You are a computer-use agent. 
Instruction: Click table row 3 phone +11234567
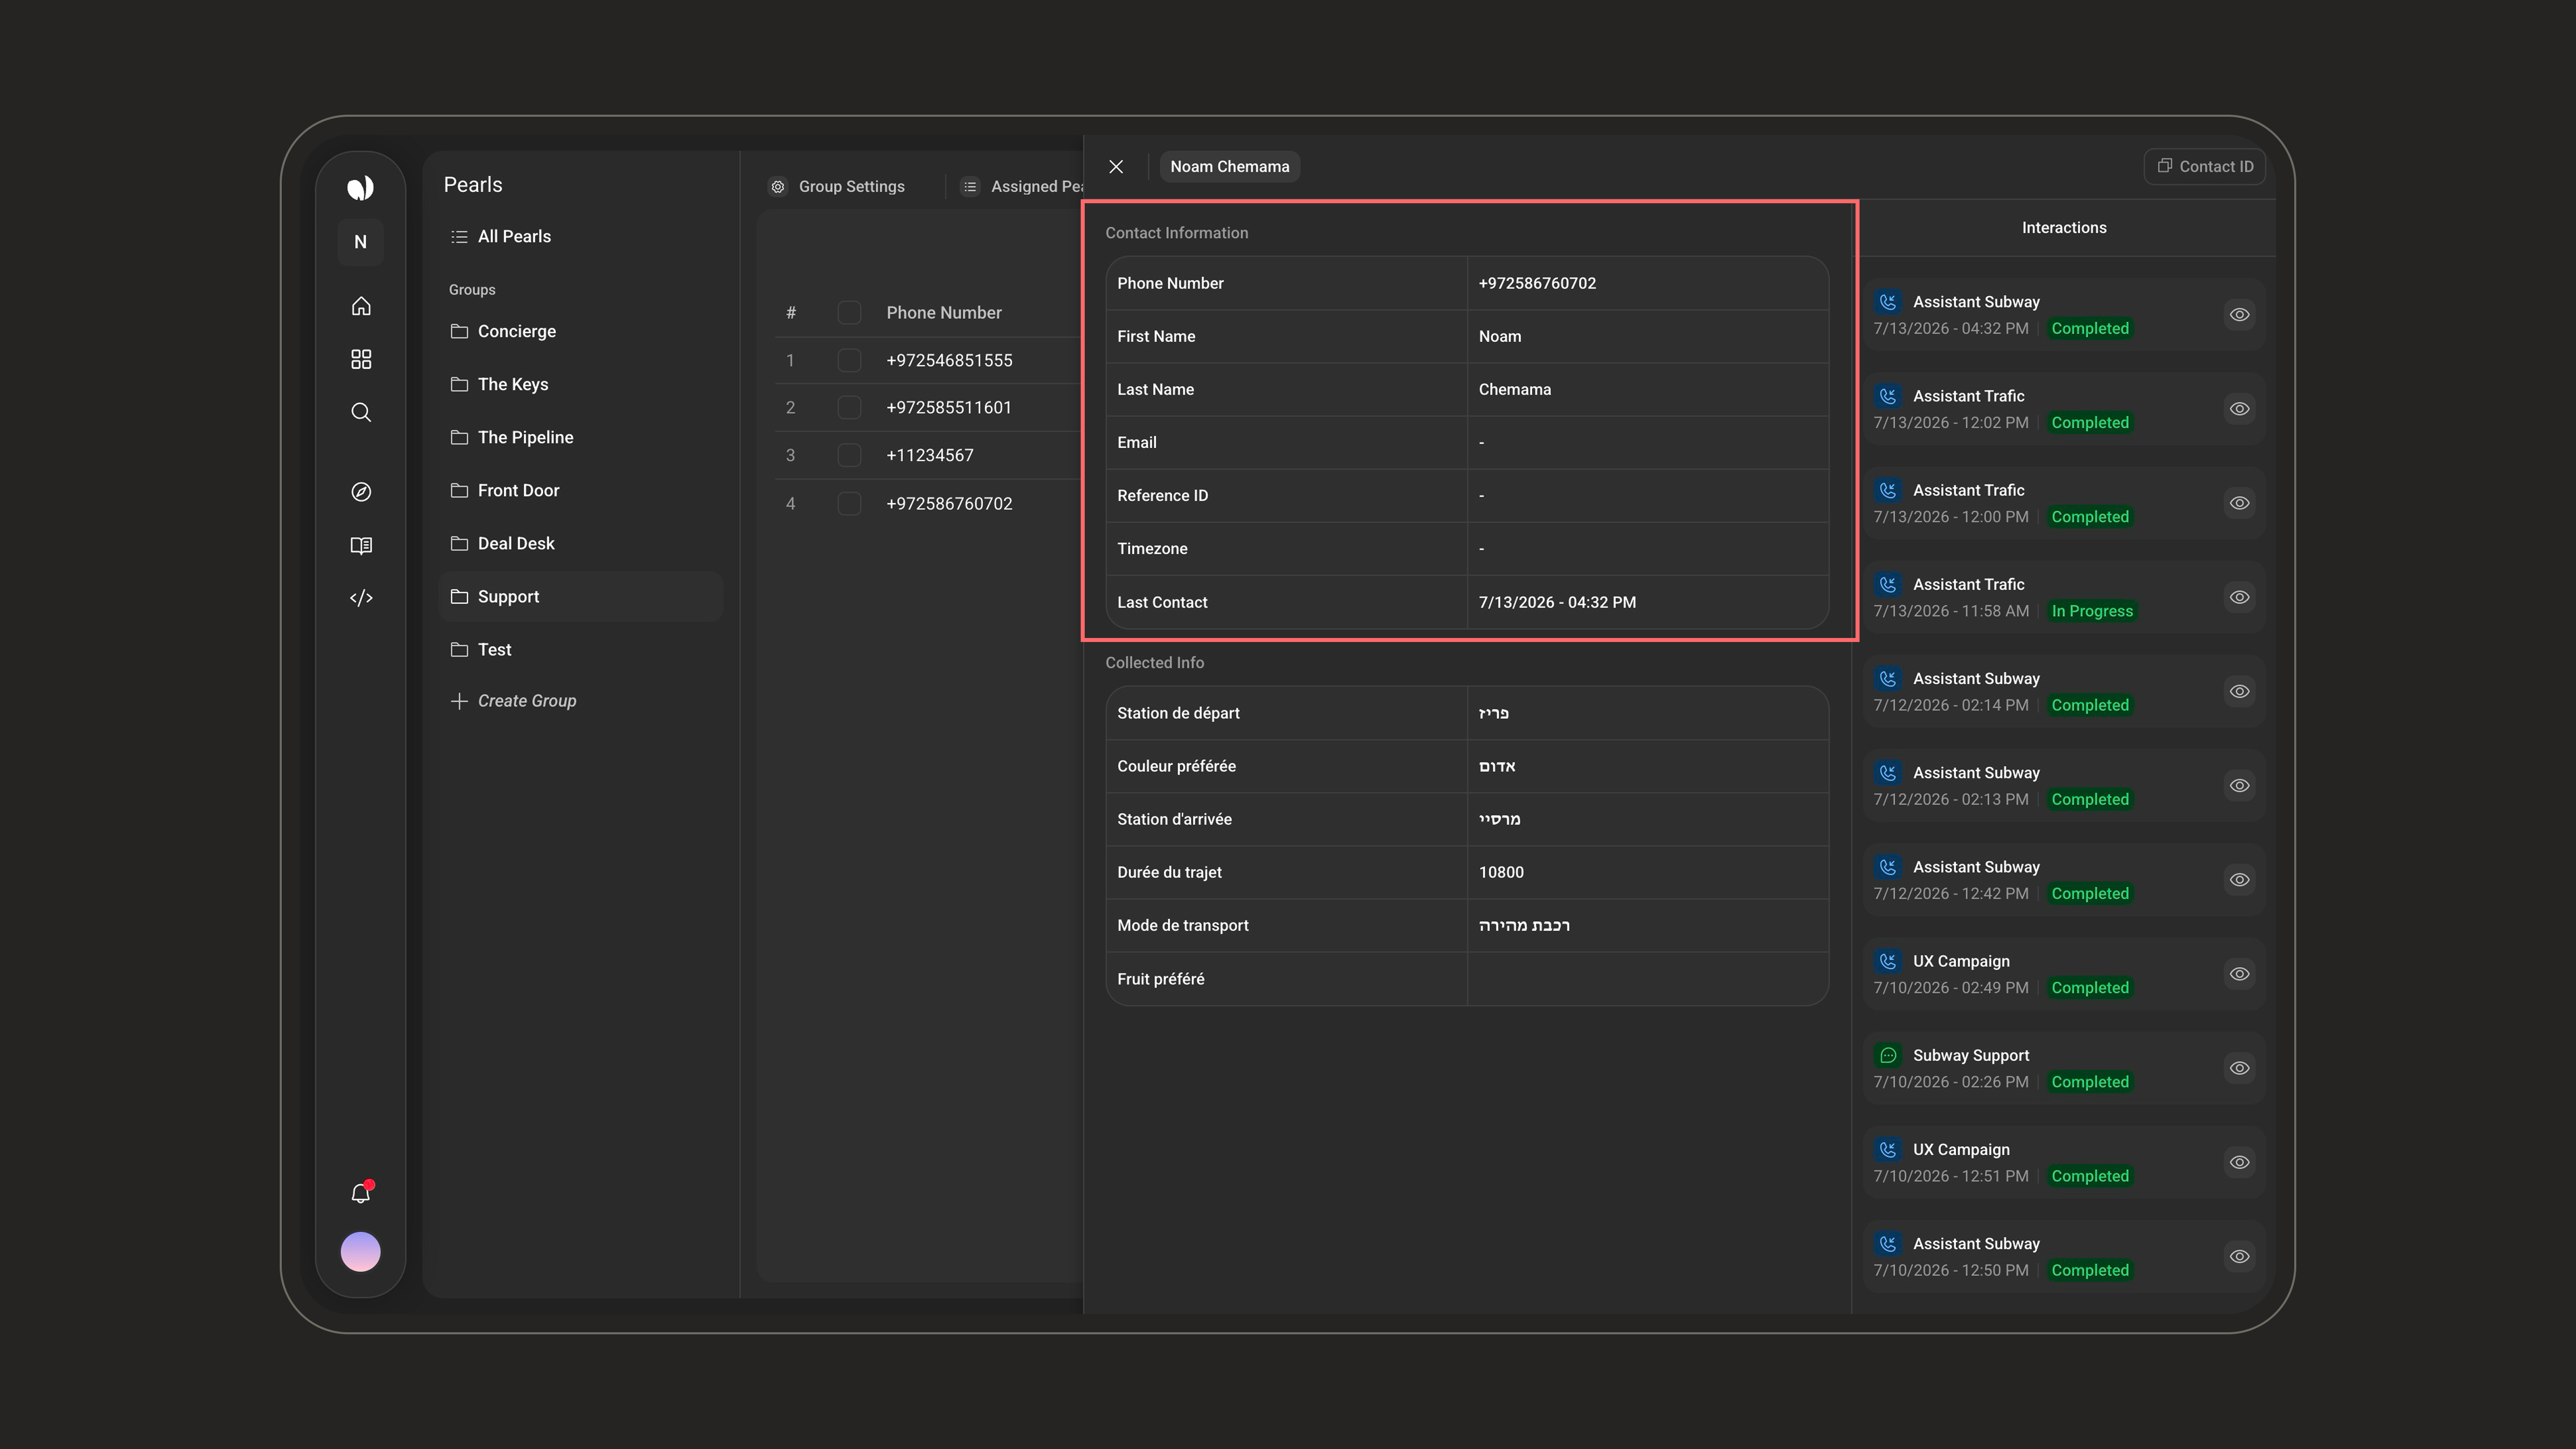point(929,456)
